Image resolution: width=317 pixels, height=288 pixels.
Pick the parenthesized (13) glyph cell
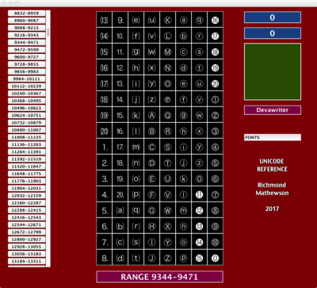(105, 20)
